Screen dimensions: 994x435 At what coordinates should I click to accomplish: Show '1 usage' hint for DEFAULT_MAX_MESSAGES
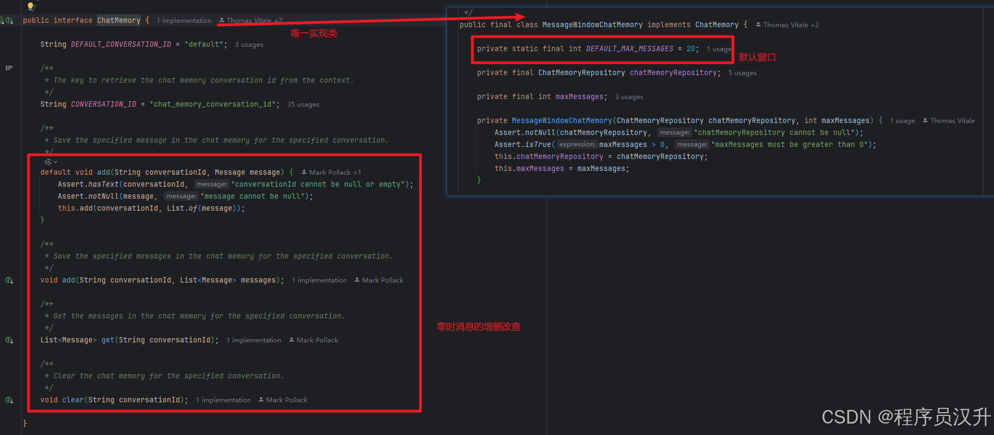point(719,49)
